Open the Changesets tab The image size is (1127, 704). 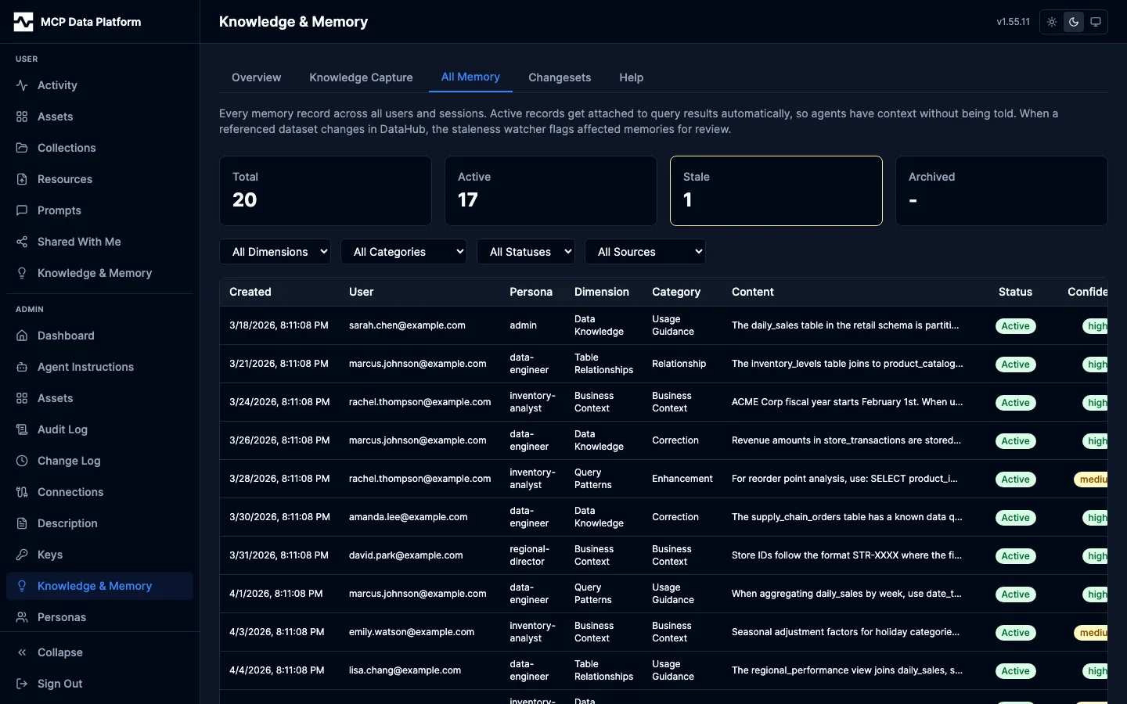tap(560, 77)
